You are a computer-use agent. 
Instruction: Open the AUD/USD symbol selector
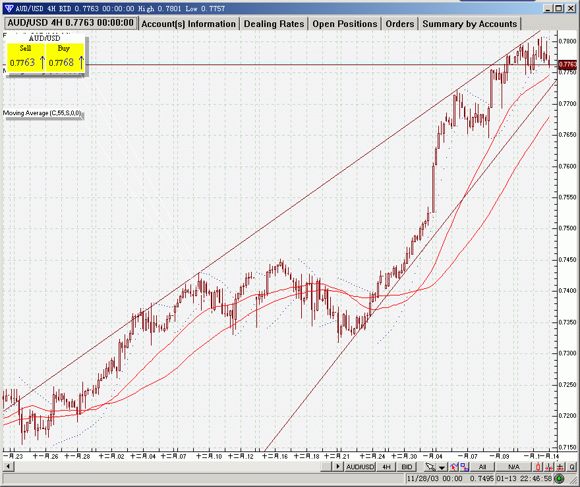point(360,467)
